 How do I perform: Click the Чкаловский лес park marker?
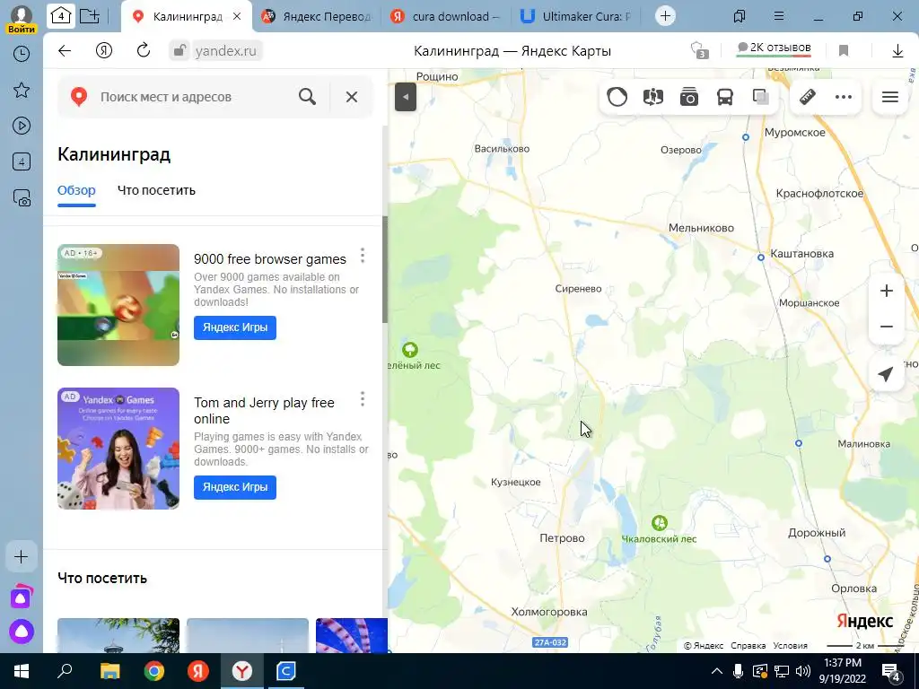pos(660,523)
